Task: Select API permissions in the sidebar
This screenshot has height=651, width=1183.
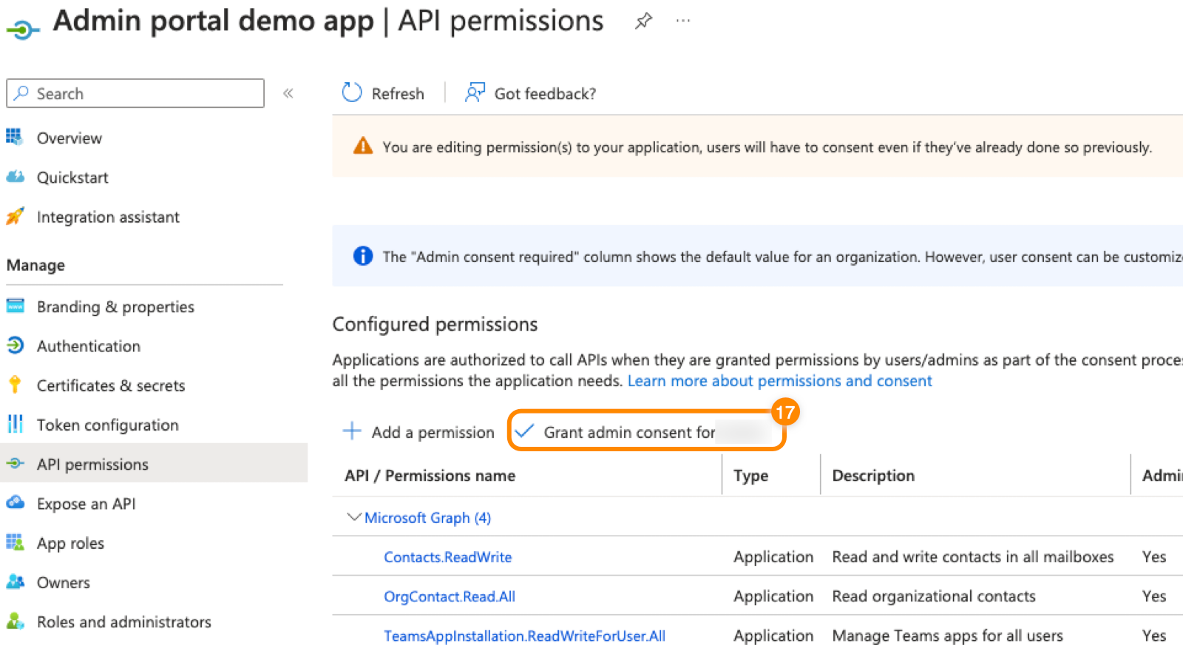Action: click(92, 464)
